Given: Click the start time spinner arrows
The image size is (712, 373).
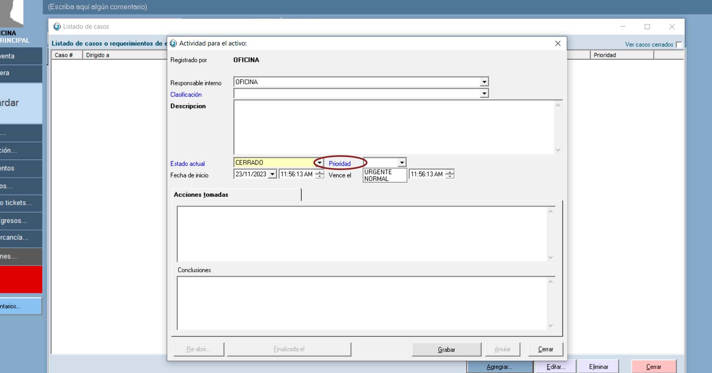Looking at the screenshot, I should 319,174.
